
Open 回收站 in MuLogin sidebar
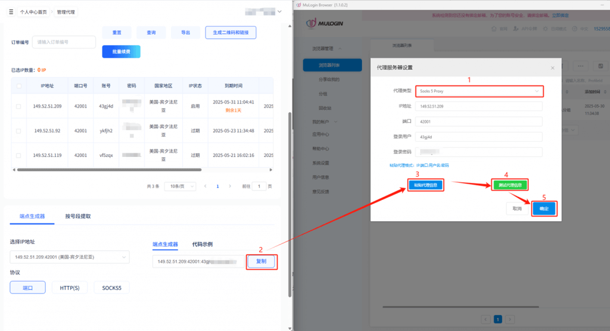click(x=325, y=108)
